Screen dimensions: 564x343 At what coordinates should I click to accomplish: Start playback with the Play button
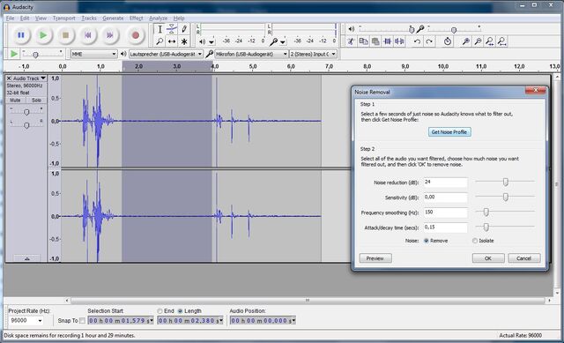(x=43, y=35)
